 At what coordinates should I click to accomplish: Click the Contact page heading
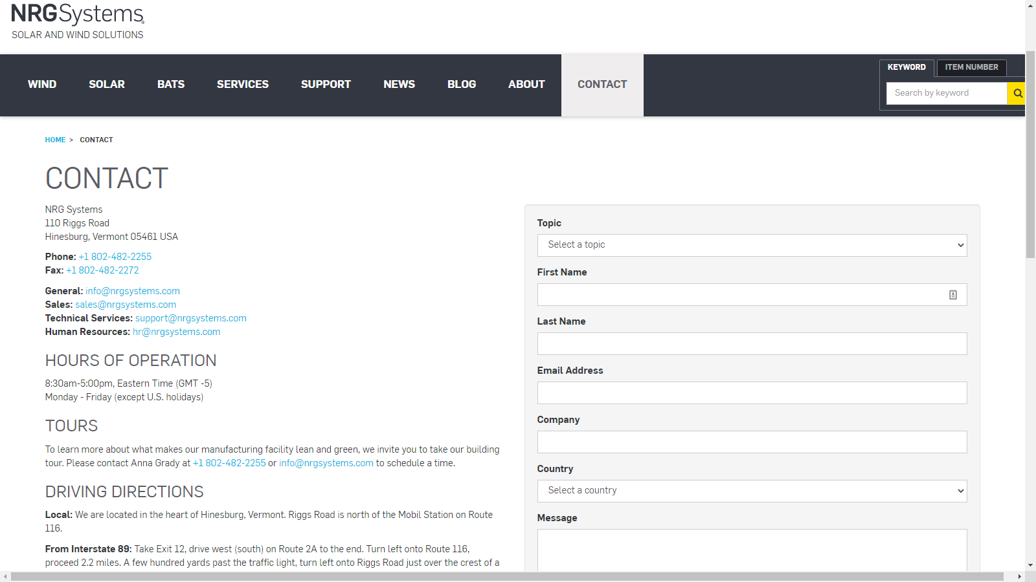click(x=107, y=178)
